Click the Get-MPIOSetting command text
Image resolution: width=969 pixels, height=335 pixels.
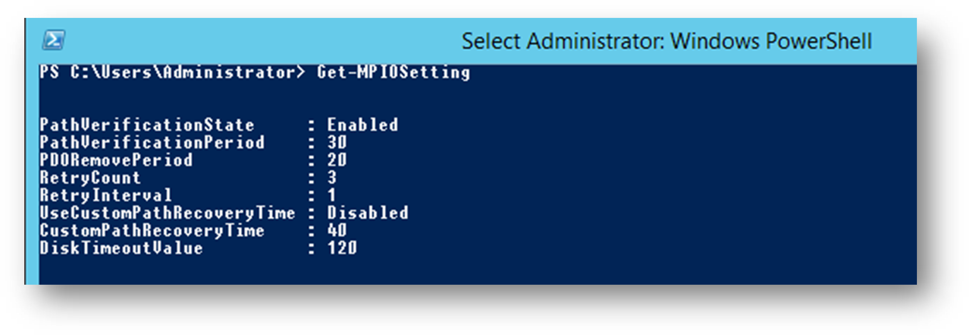click(x=393, y=72)
